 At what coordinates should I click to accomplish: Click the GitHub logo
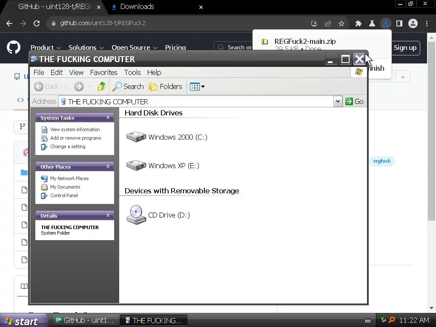click(x=14, y=47)
